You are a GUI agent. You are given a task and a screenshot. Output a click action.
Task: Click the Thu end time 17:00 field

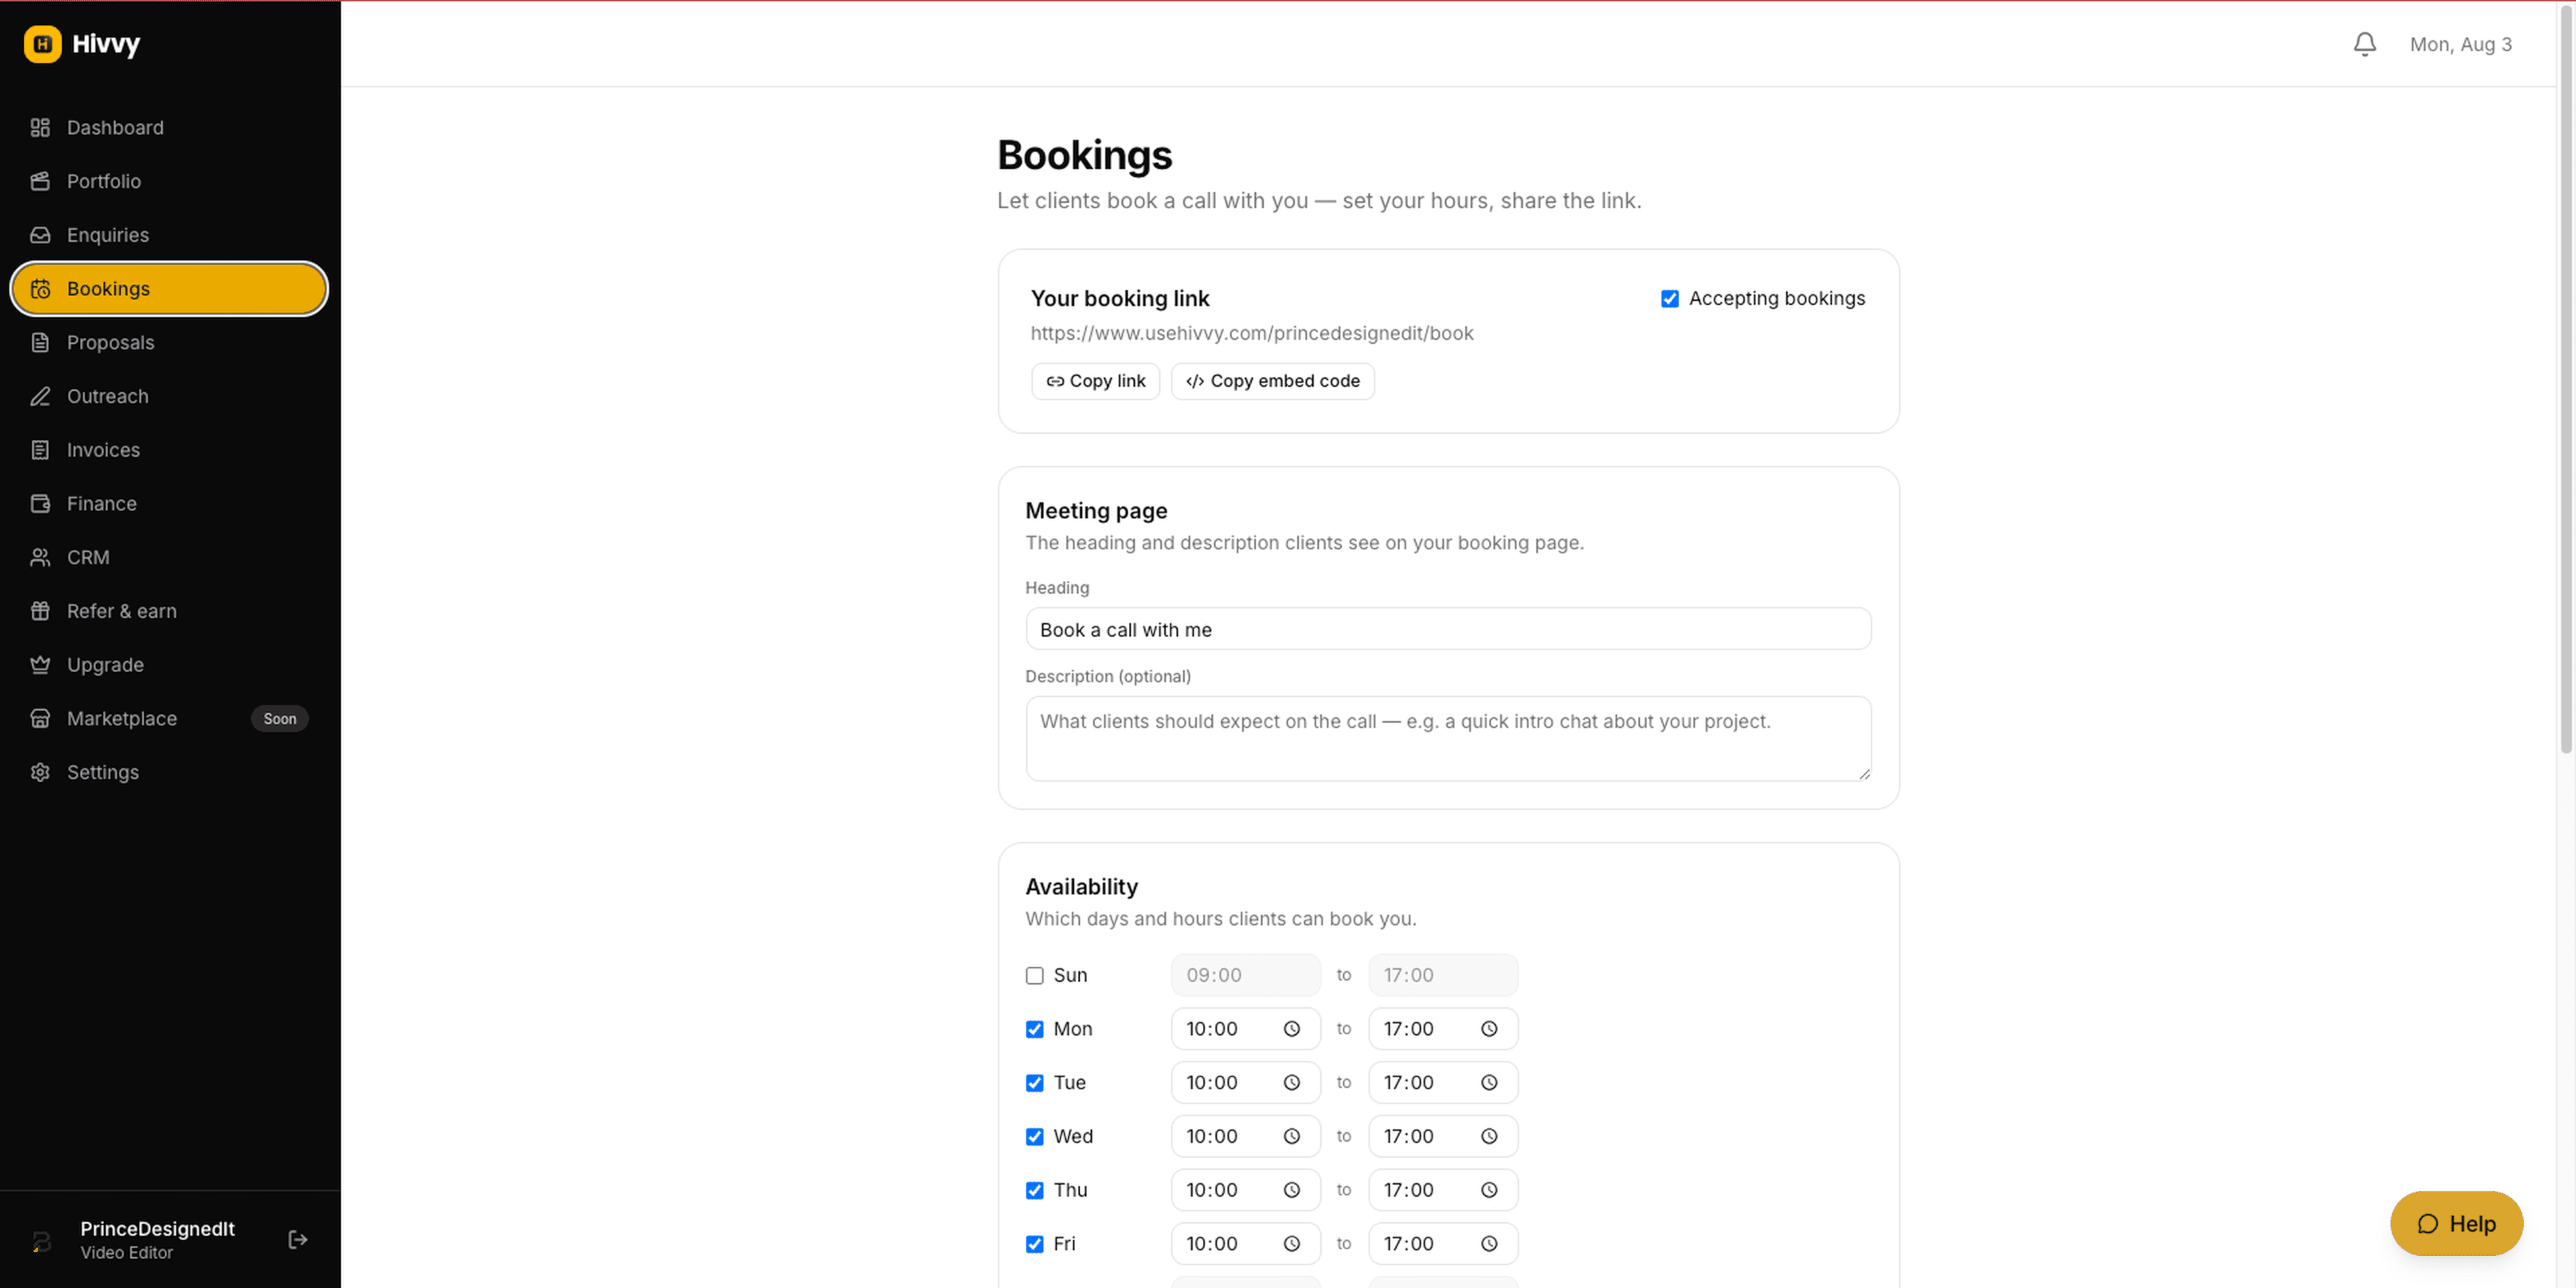tap(1442, 1190)
